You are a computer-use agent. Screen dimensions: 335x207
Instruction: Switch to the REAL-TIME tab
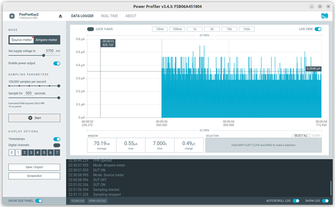pyautogui.click(x=109, y=16)
